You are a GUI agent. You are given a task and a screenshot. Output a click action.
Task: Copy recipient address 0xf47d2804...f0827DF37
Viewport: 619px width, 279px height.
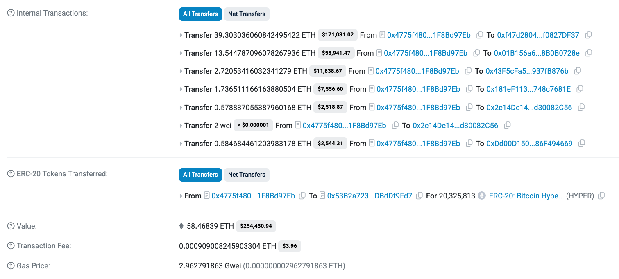tap(588, 35)
